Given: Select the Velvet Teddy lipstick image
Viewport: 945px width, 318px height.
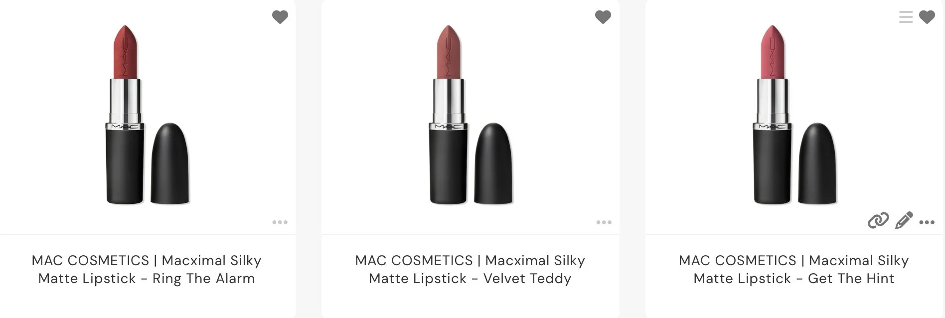Looking at the screenshot, I should point(471,115).
